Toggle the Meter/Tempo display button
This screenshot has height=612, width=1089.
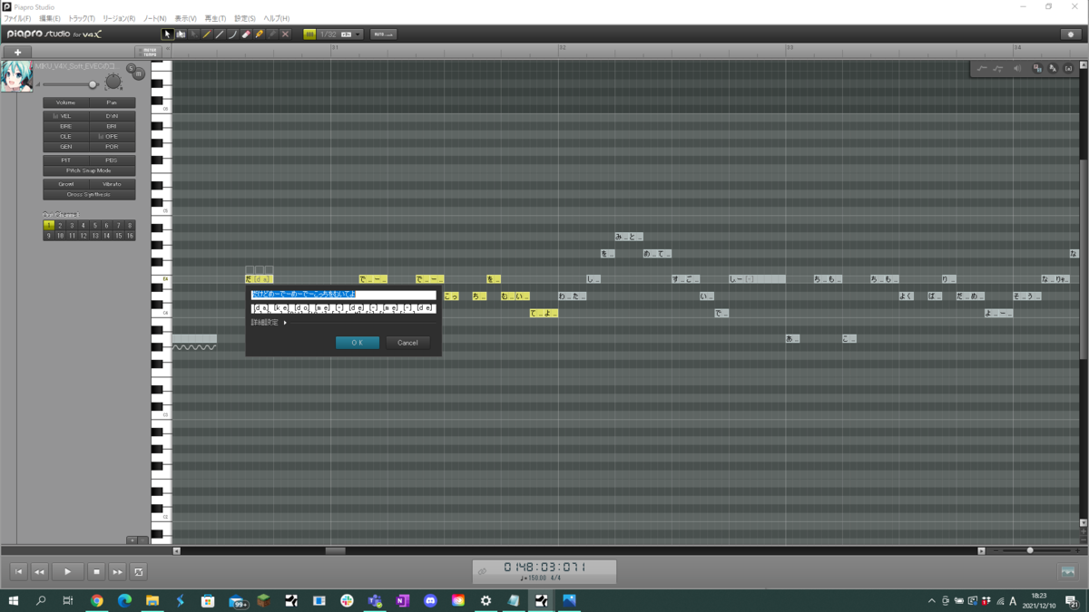[x=150, y=53]
